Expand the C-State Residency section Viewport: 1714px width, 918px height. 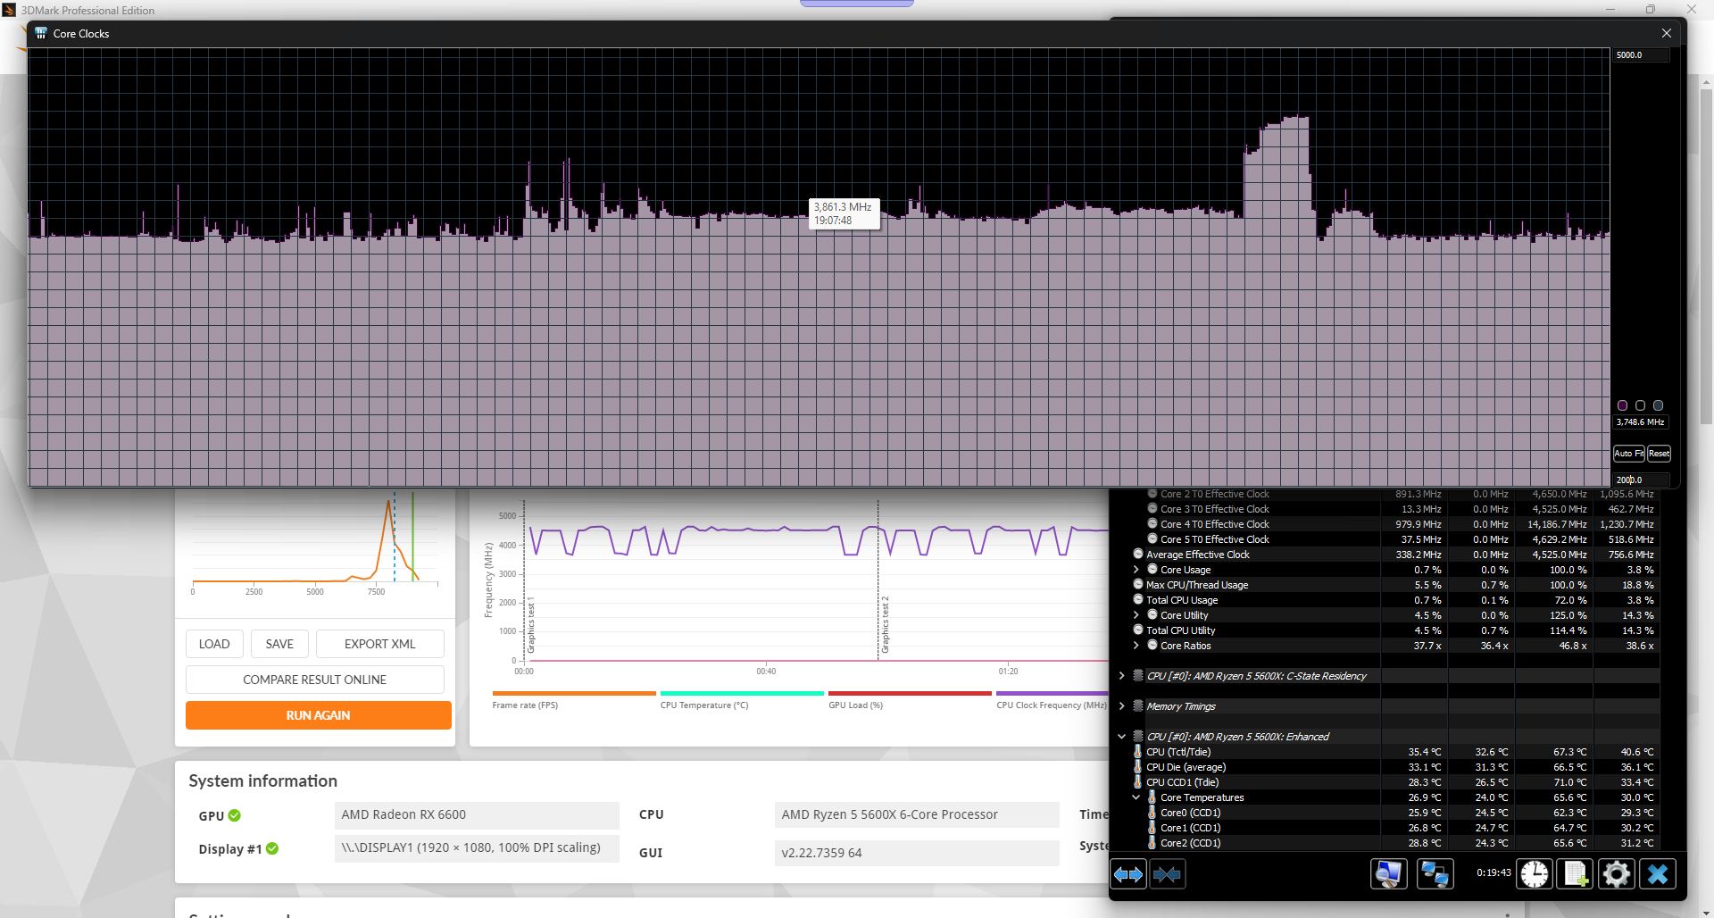tap(1122, 676)
